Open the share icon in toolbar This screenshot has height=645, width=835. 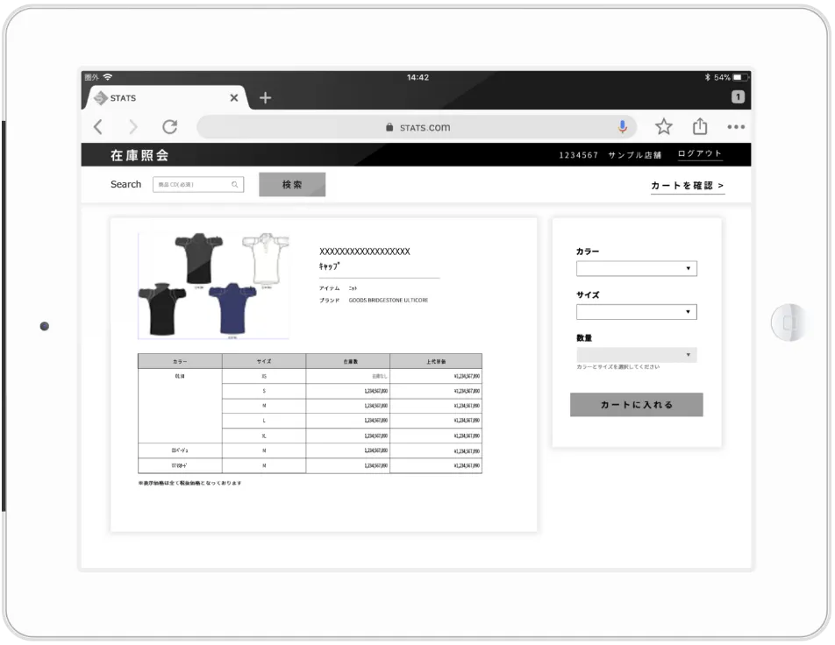pyautogui.click(x=700, y=126)
